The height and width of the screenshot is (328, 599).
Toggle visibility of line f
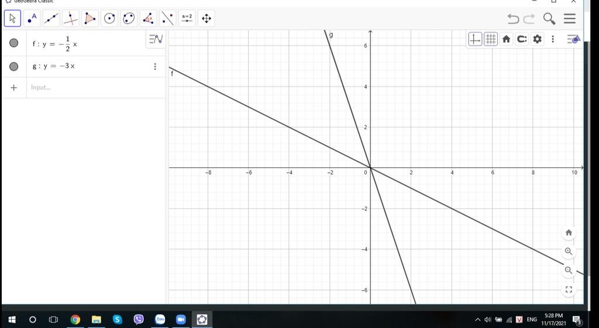coord(14,43)
